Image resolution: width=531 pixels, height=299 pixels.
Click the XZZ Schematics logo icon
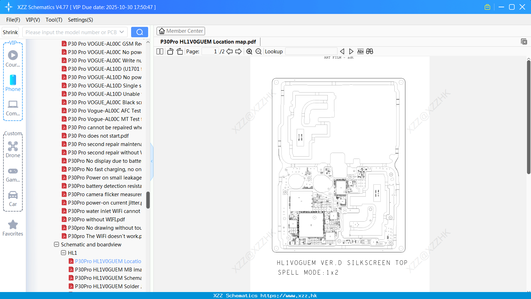9,7
